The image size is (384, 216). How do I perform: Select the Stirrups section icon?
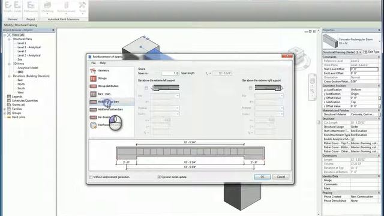(x=93, y=79)
